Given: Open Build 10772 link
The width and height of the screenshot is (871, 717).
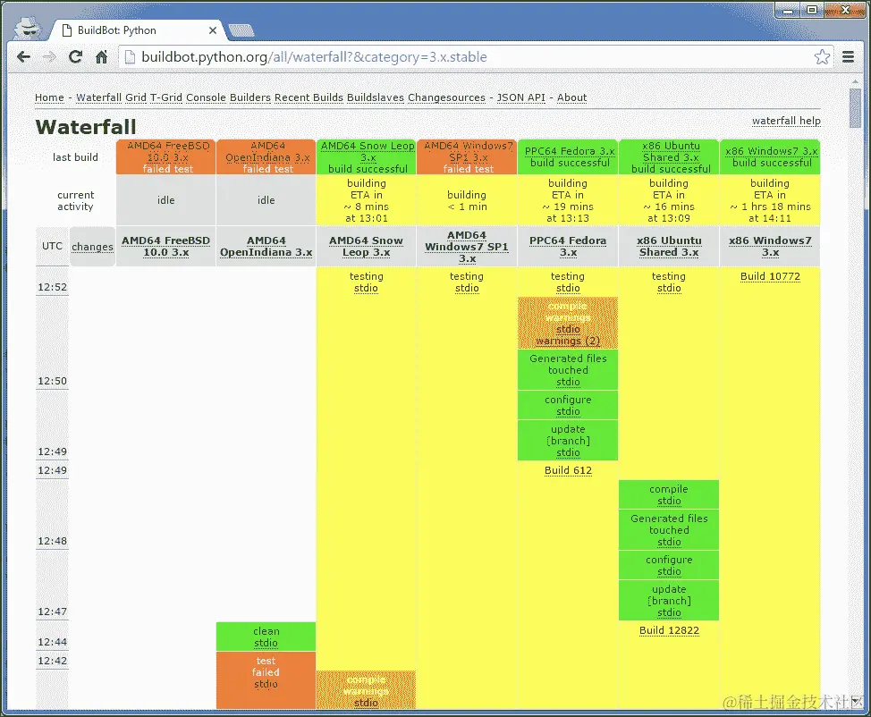Looking at the screenshot, I should 771,276.
